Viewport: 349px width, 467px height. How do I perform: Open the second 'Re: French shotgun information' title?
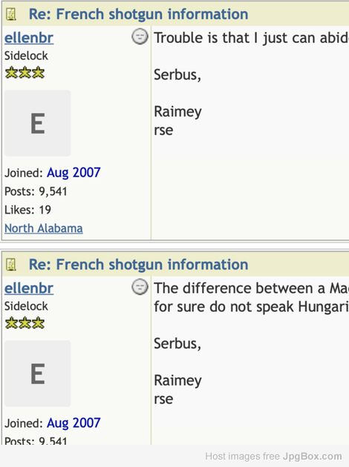click(138, 265)
